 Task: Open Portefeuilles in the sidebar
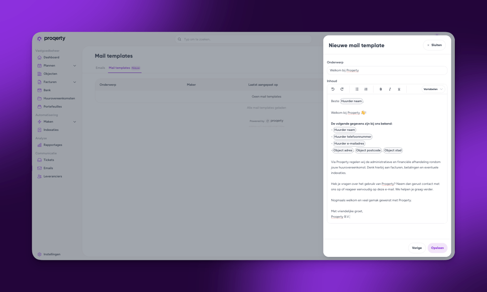[x=51, y=106]
